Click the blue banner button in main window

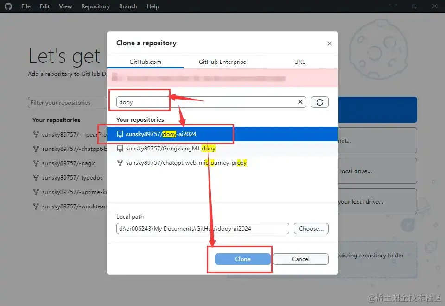377,110
